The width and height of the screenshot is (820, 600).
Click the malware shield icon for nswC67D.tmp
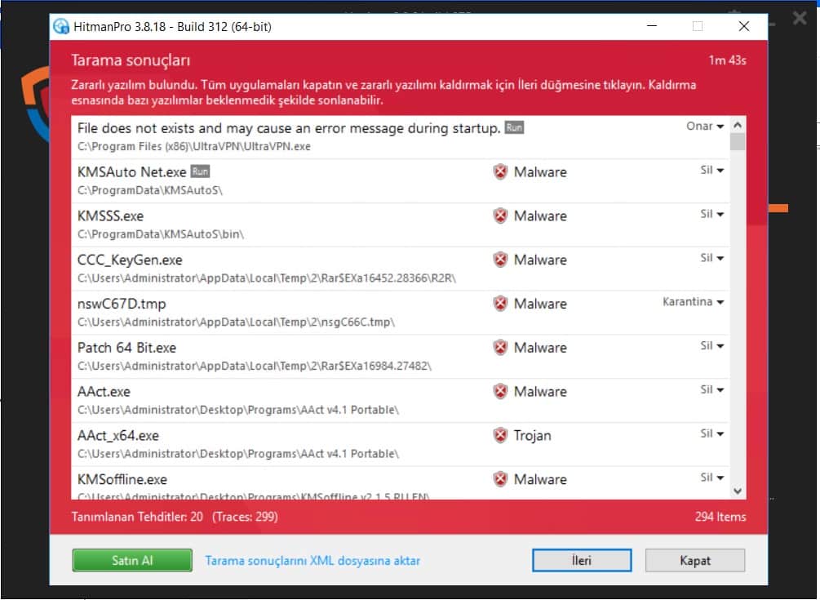[500, 304]
